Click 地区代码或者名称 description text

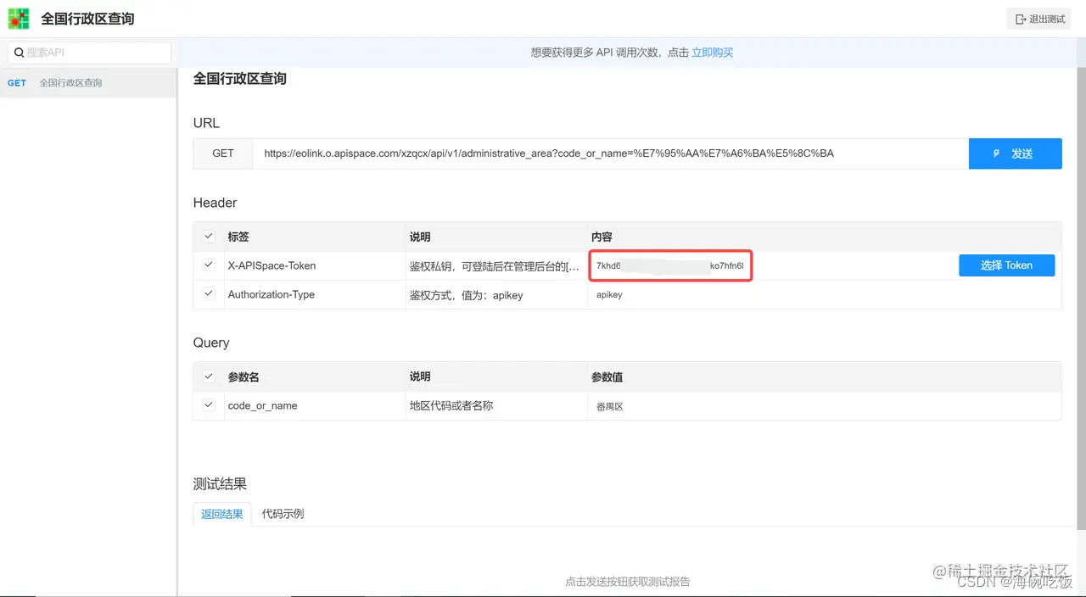click(x=451, y=405)
